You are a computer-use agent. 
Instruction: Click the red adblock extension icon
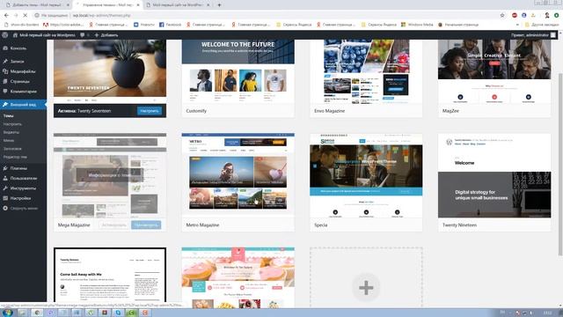point(515,16)
